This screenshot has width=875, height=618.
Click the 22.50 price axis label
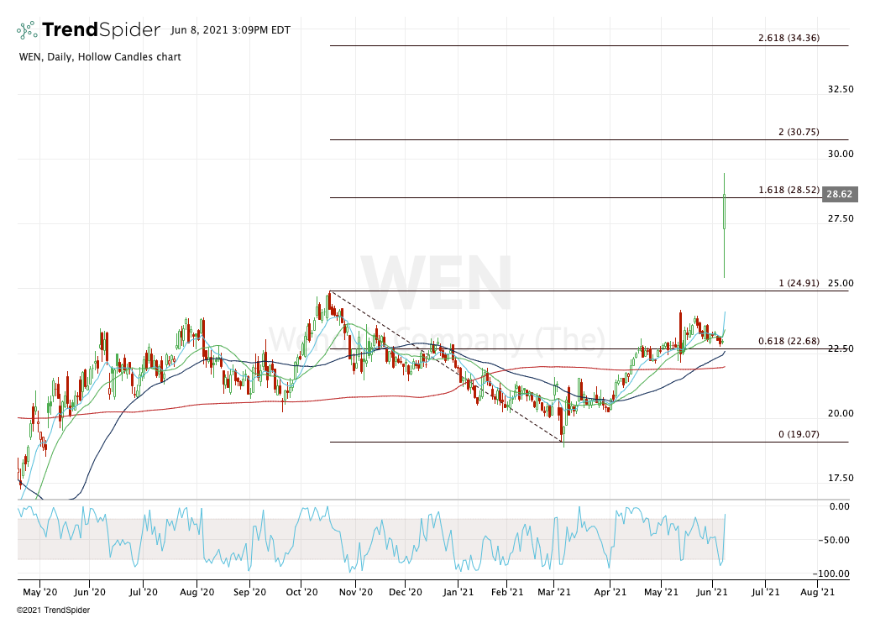[841, 348]
